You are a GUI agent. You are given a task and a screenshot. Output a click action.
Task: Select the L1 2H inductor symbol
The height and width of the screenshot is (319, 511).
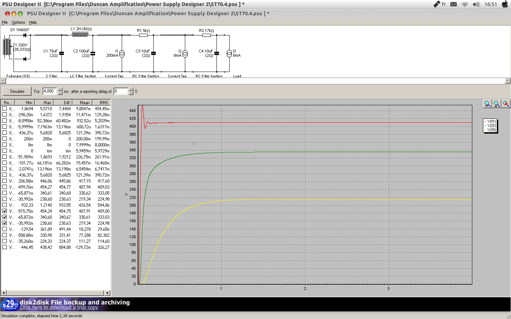point(80,35)
